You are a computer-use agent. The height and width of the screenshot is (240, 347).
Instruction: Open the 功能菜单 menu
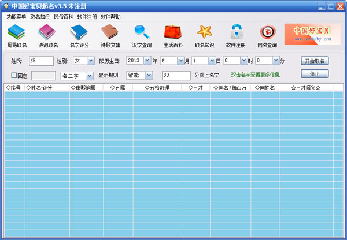pos(16,17)
